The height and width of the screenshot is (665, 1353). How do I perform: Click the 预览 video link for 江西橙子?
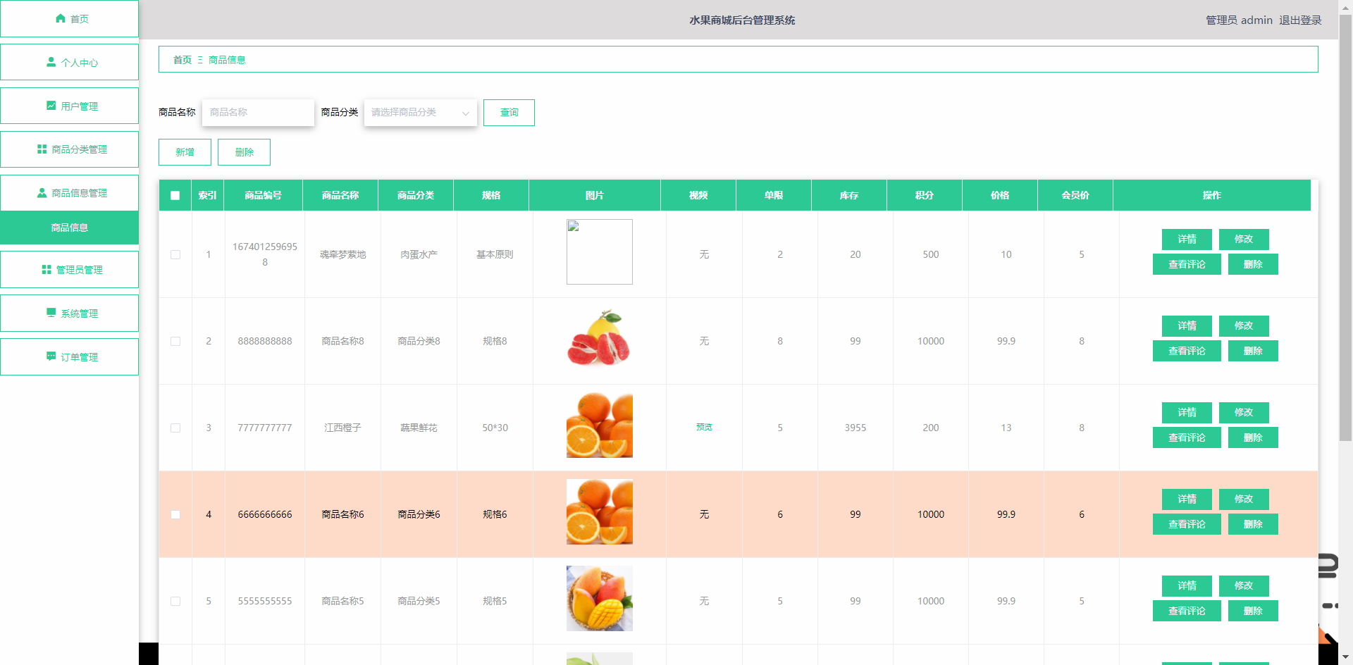pyautogui.click(x=704, y=427)
